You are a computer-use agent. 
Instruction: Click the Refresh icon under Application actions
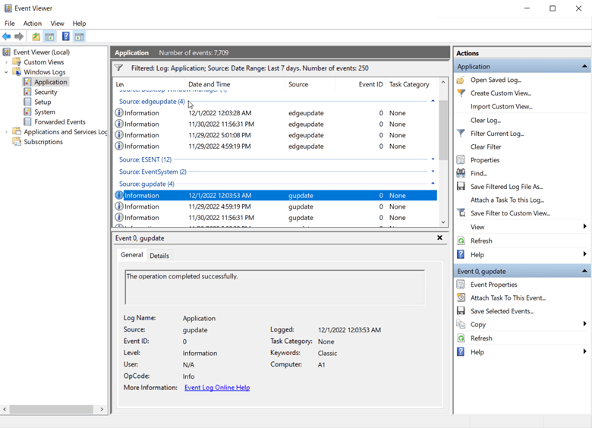tap(461, 241)
